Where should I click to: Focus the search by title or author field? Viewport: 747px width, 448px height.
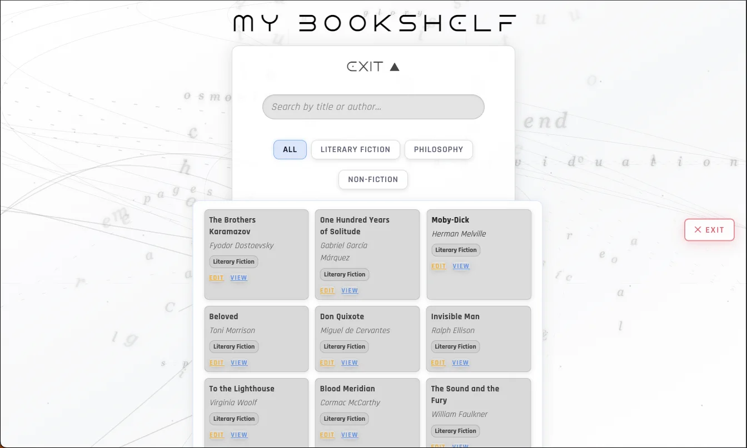coord(373,107)
